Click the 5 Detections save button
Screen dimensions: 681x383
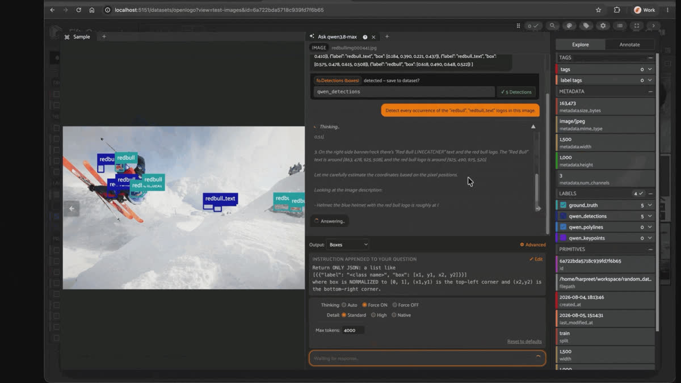pos(516,92)
